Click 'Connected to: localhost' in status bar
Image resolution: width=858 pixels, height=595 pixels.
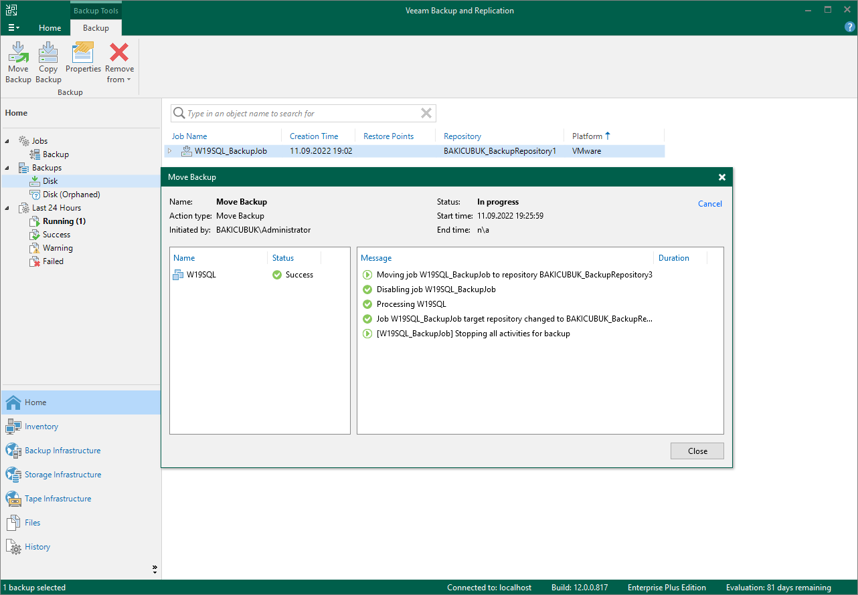click(x=489, y=588)
